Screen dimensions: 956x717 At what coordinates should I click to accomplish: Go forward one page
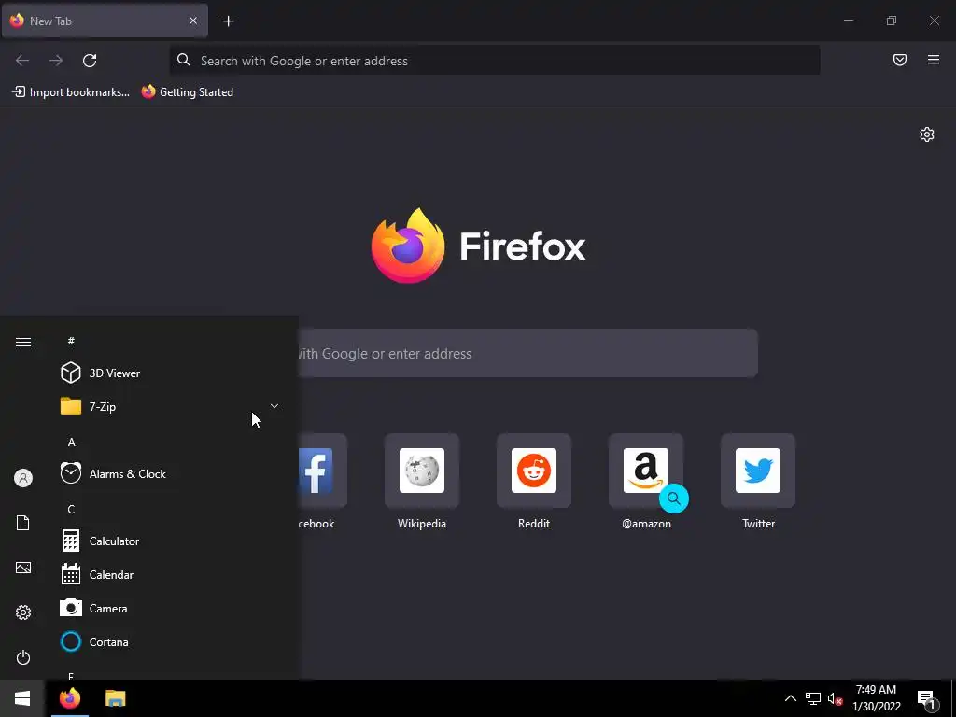point(56,61)
